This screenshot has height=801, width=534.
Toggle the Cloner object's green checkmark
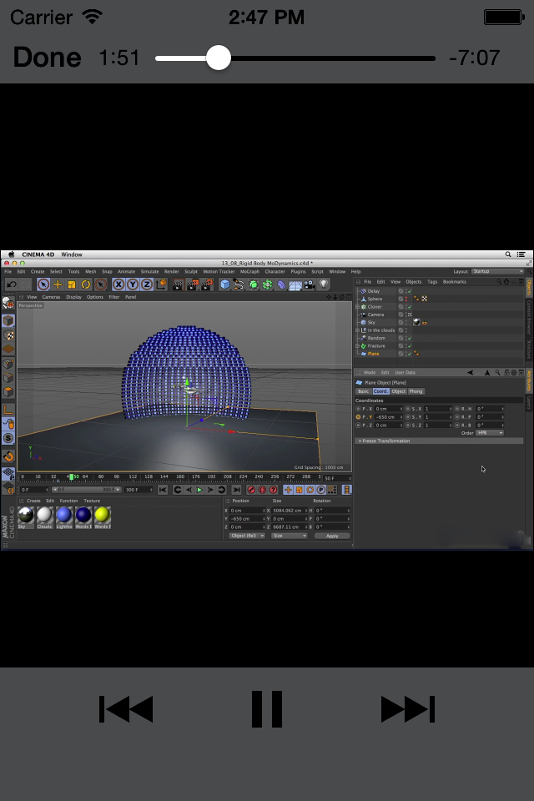409,306
